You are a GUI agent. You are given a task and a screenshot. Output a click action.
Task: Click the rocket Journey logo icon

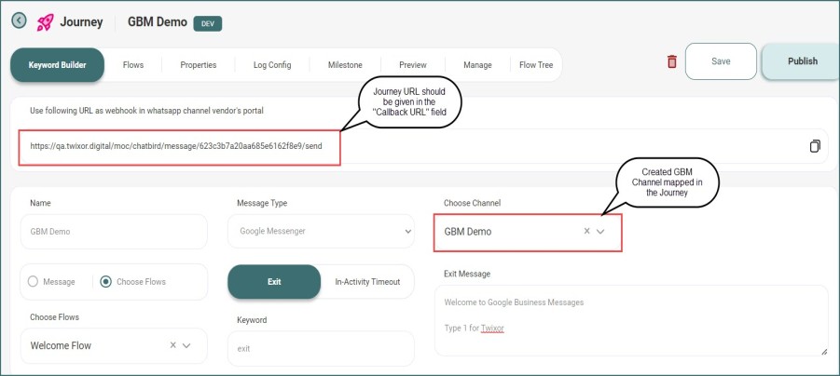[x=45, y=21]
